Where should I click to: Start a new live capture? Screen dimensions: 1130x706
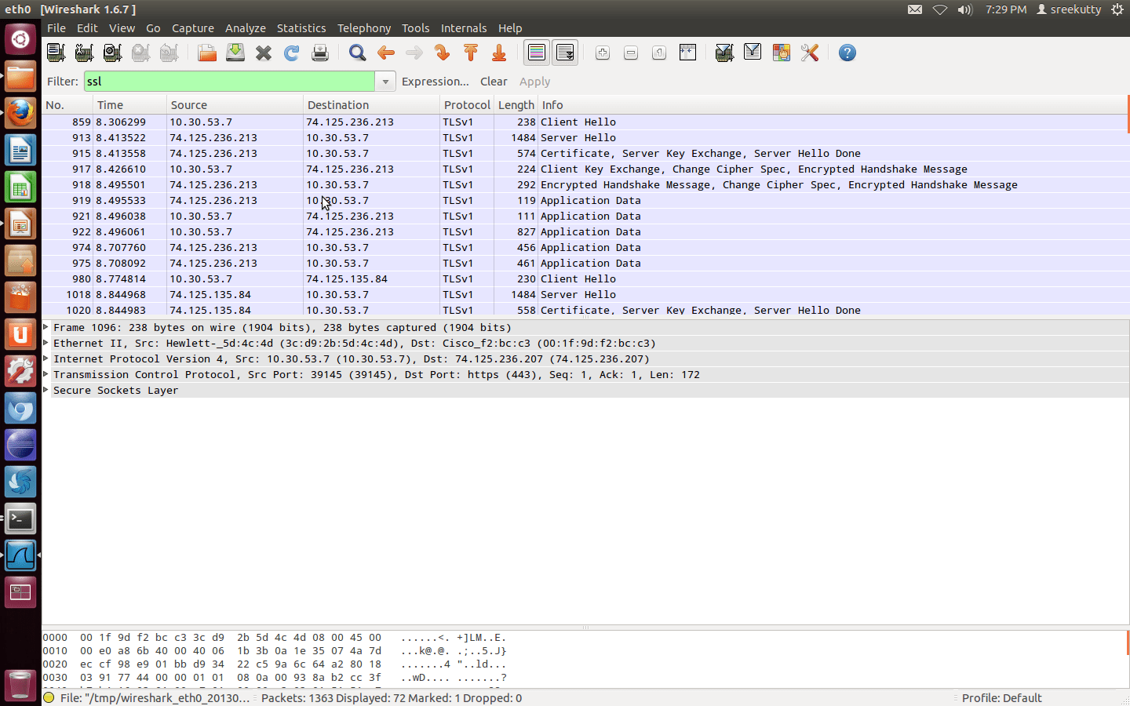tap(112, 53)
